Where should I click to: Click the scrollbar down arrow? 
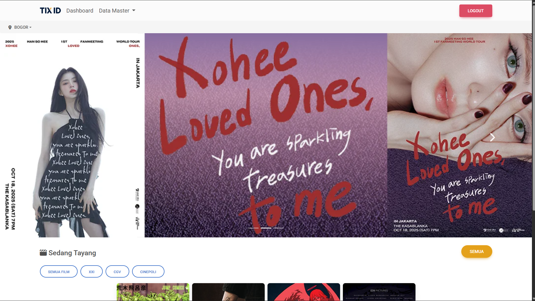pos(533,299)
